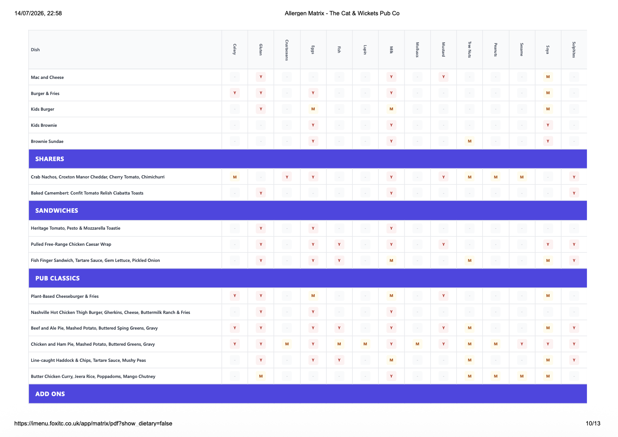The width and height of the screenshot is (618, 437).
Task: Click Fish Finger Sandwich Milk M cell
Action: coord(391,261)
